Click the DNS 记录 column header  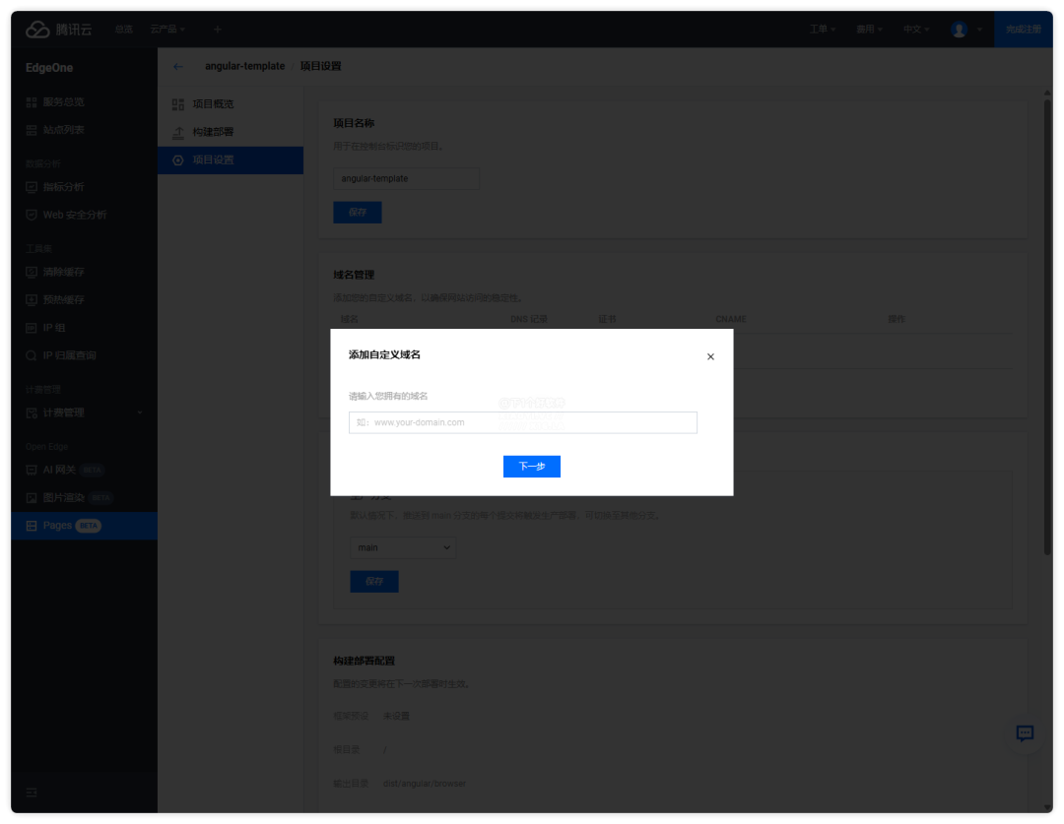(x=529, y=319)
